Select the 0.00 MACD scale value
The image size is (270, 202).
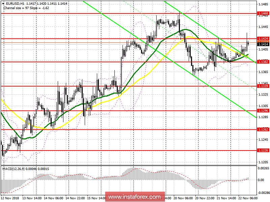pos(261,180)
